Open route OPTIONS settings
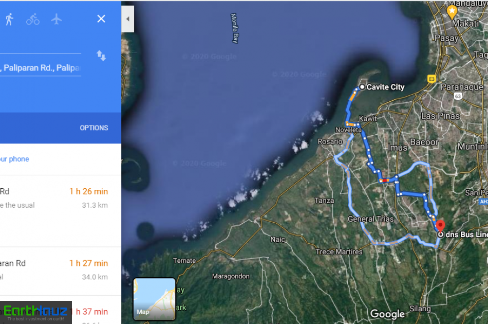 (94, 128)
